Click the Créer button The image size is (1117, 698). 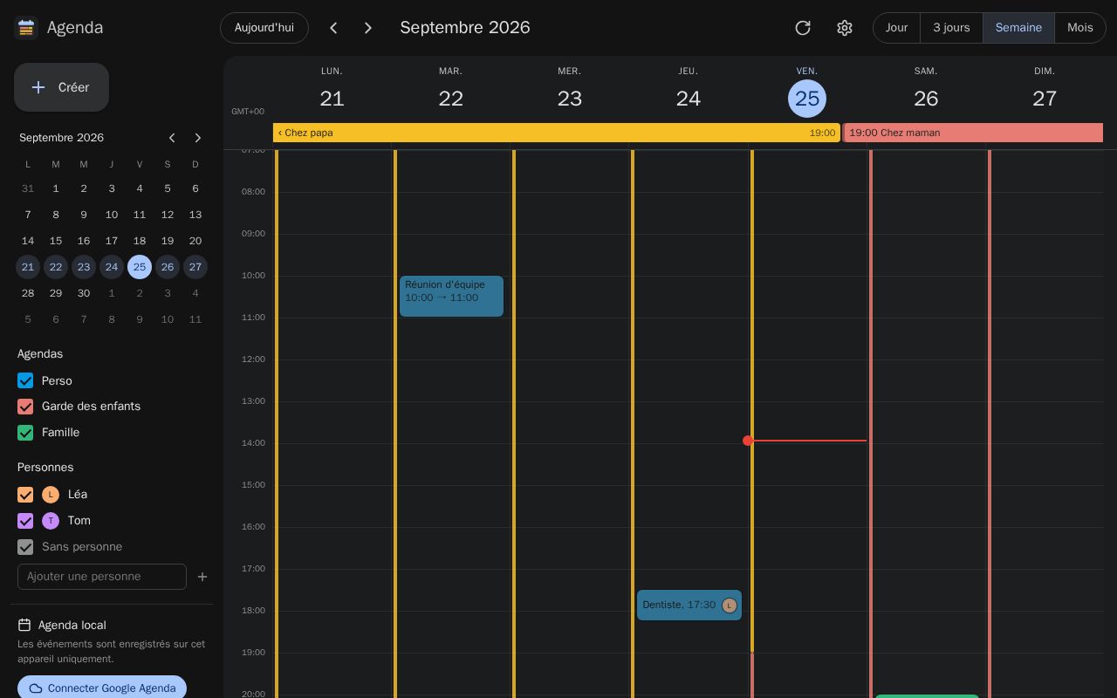(61, 87)
